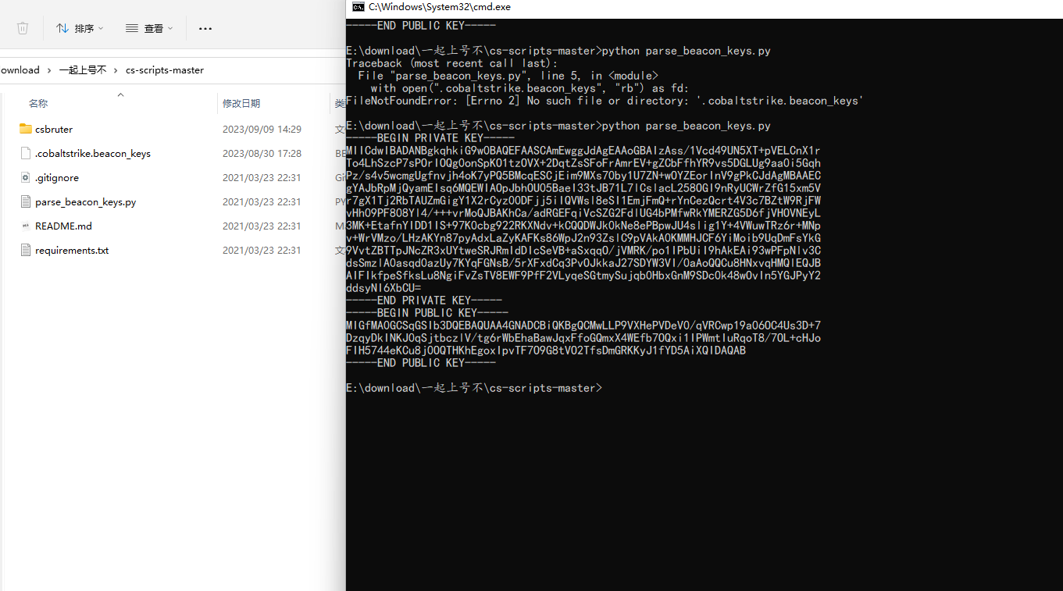Expand the 排序 dropdown chevron
The width and height of the screenshot is (1063, 591).
click(101, 29)
